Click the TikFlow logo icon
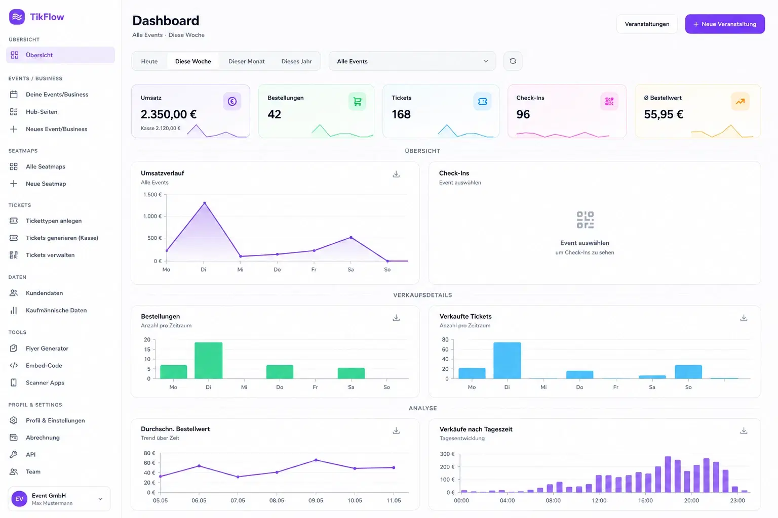 (x=17, y=17)
